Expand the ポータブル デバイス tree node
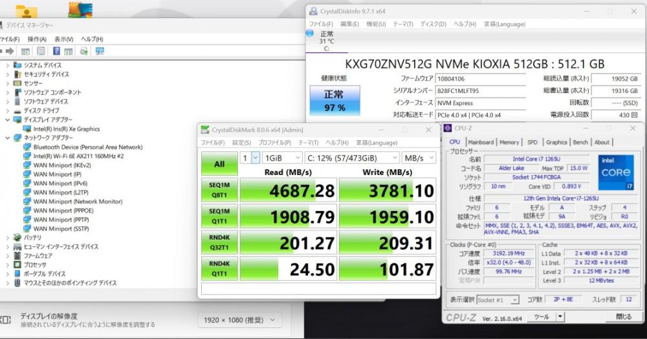 (x=7, y=274)
